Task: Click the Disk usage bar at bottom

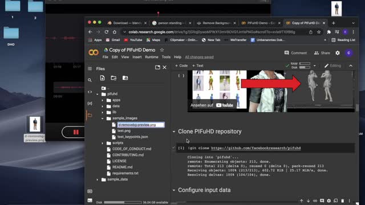Action: pos(123,203)
